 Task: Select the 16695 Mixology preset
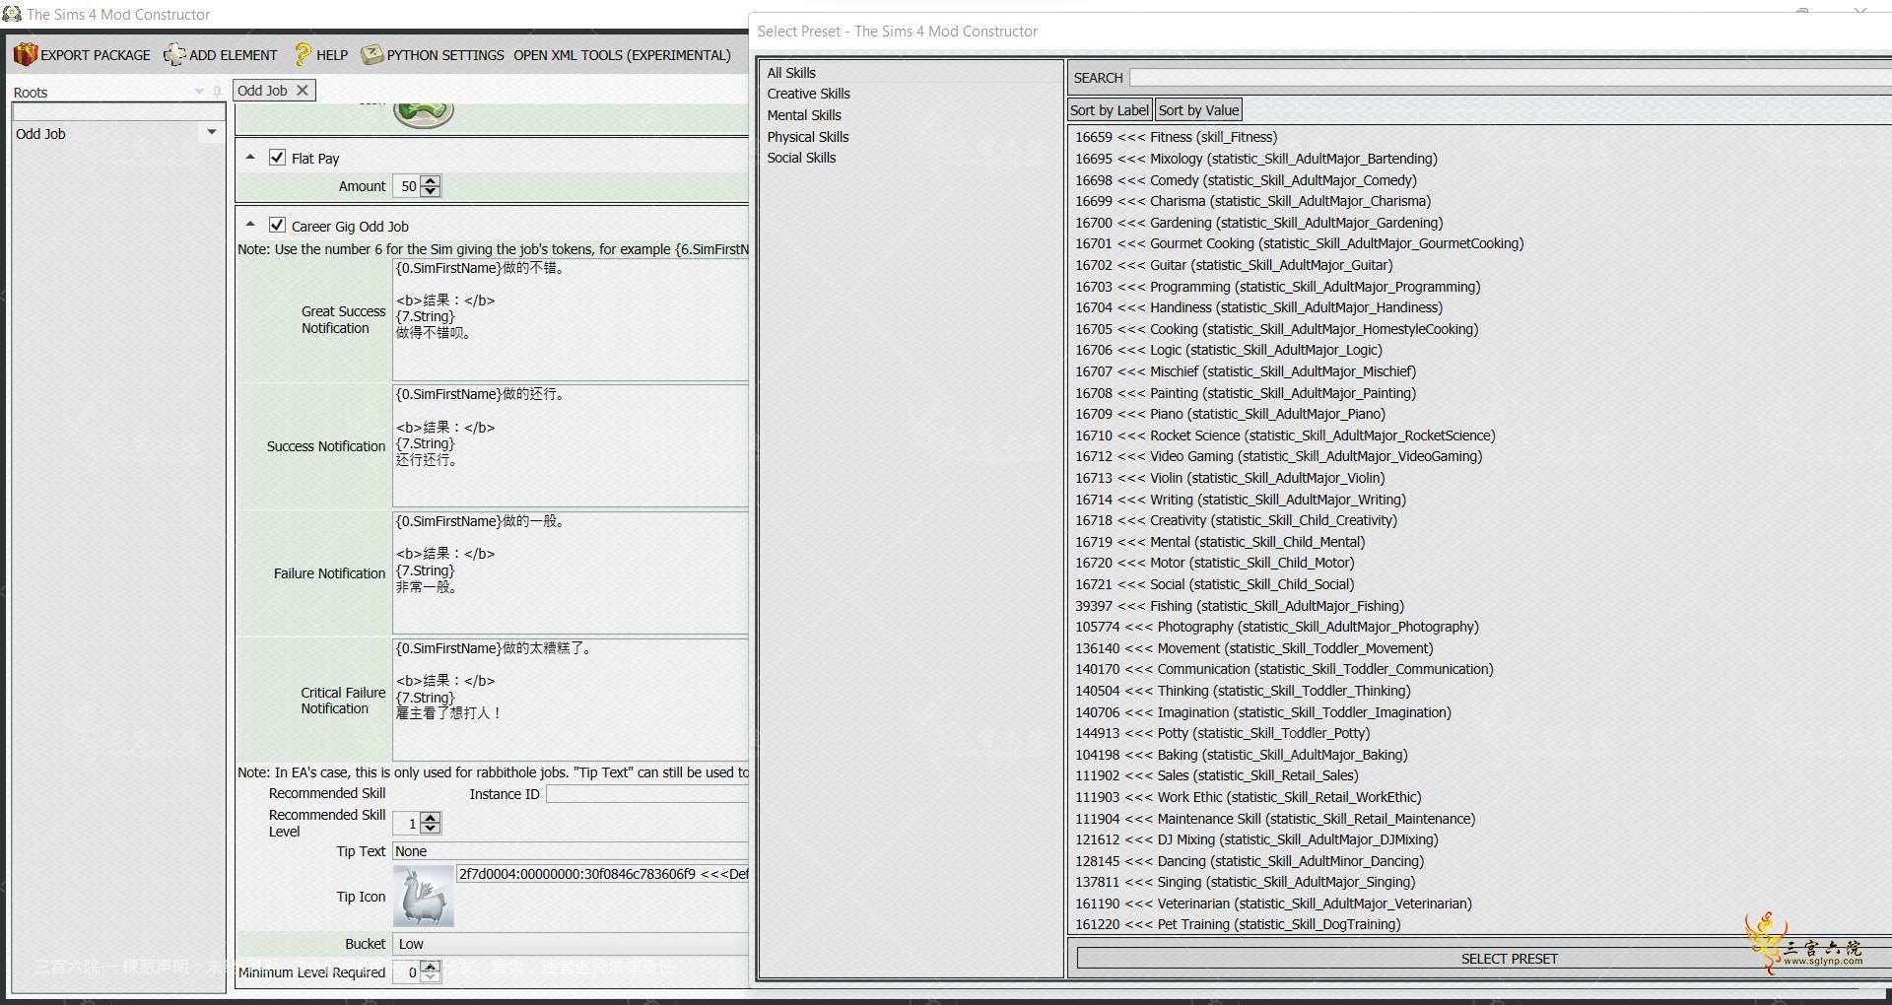coord(1255,159)
